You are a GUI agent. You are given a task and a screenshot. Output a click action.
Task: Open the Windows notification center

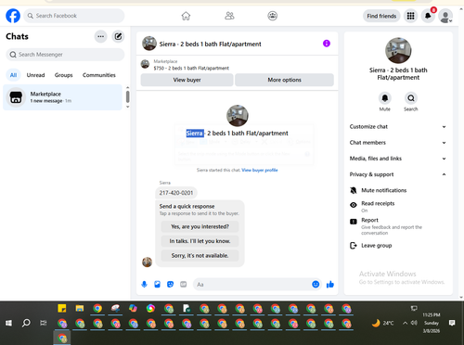pos(452,323)
